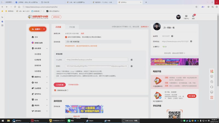219x123 pixels.
Task: Click the browser back arrow
Action: click(x=7, y=7)
